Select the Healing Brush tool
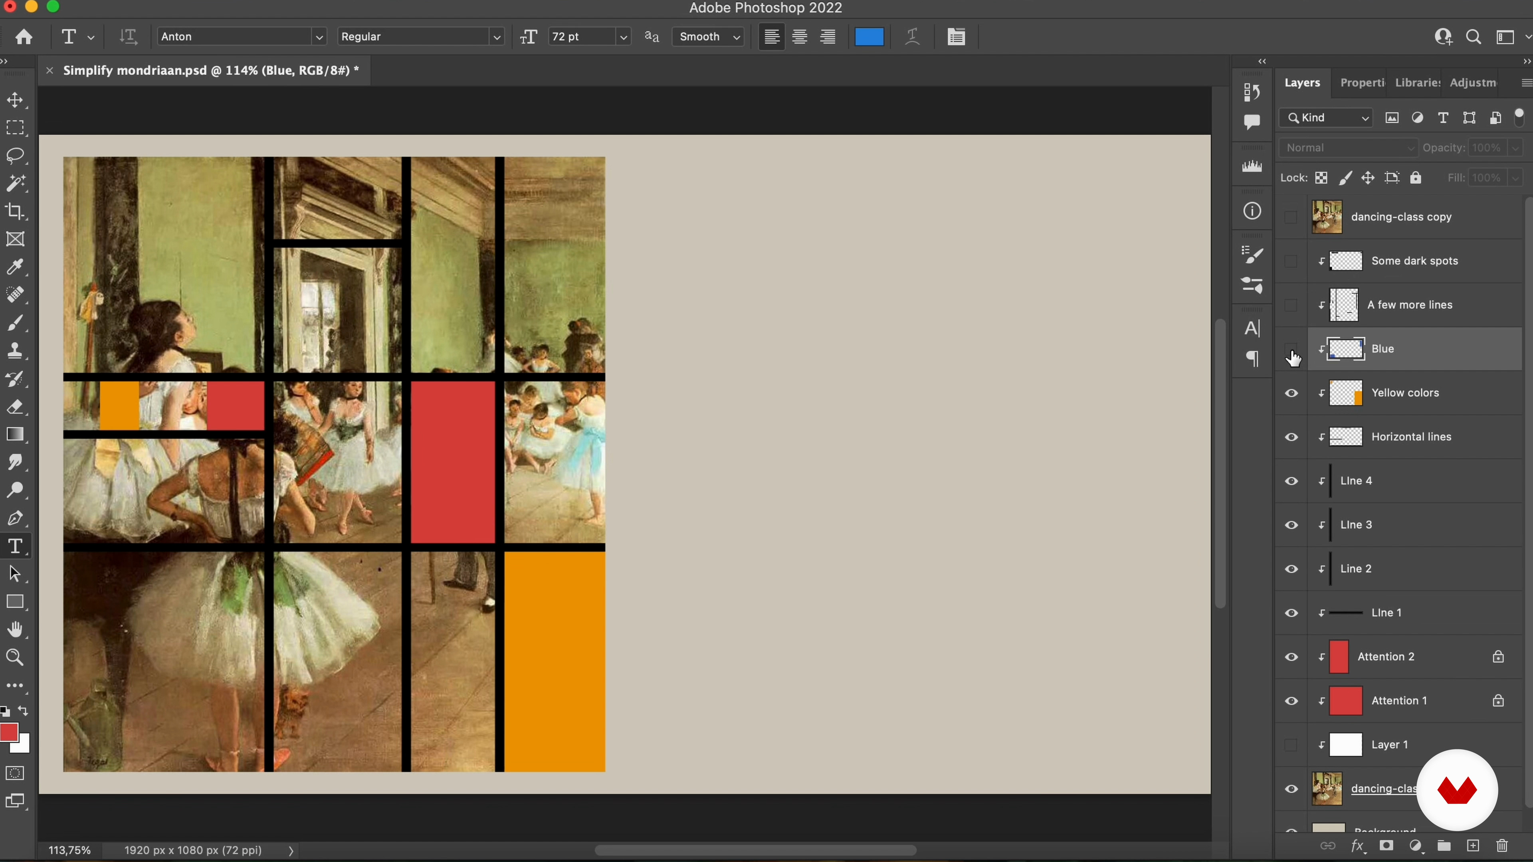The image size is (1533, 862). pos(16,295)
